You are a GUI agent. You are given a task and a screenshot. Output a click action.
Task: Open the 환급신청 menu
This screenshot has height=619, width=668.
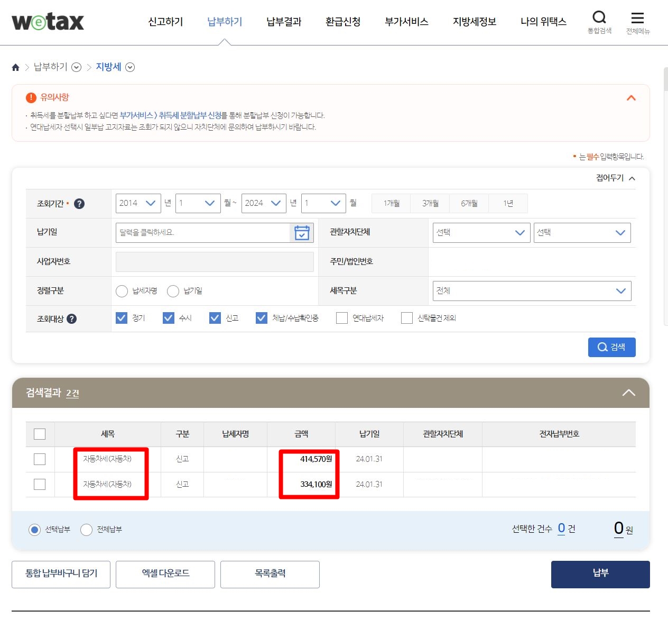click(x=343, y=22)
